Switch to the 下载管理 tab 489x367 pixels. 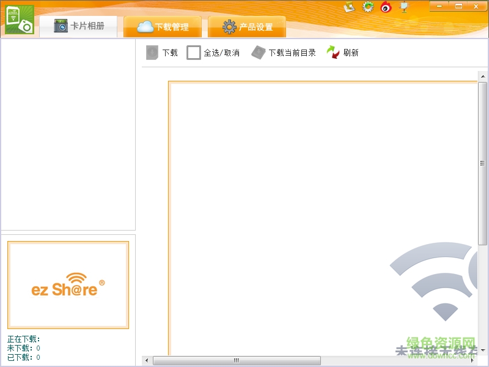163,27
